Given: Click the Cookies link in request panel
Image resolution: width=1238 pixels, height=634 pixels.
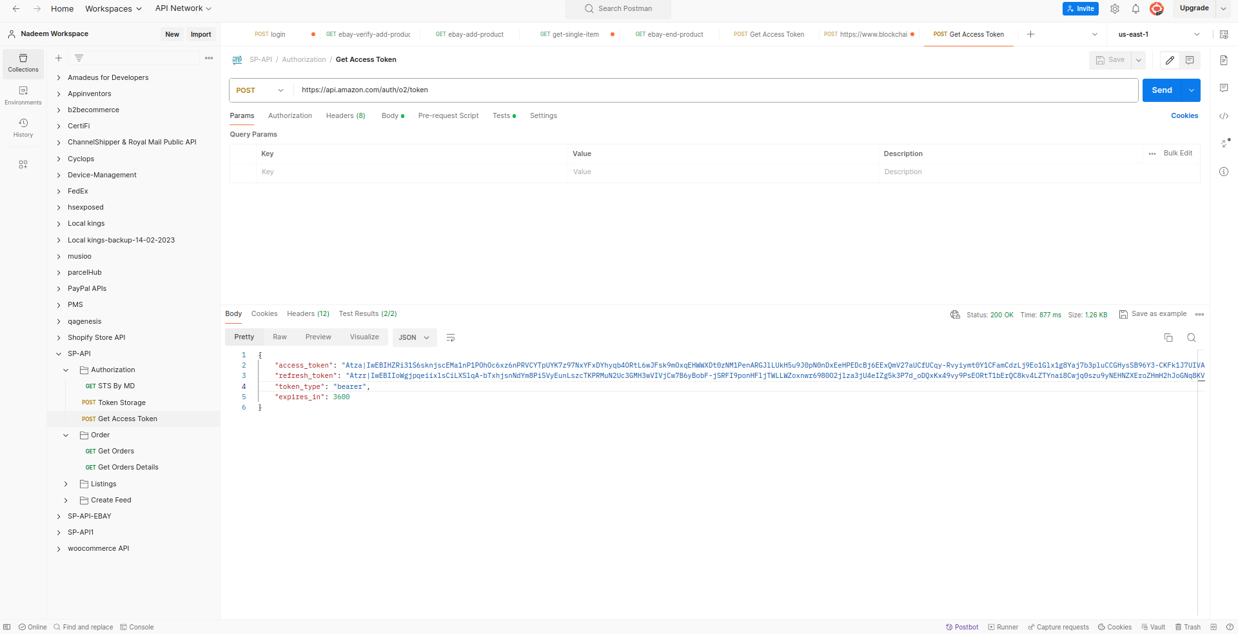Looking at the screenshot, I should coord(1184,115).
